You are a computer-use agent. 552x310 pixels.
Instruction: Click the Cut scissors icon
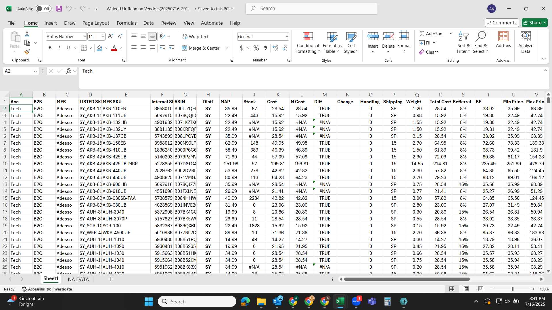coord(27,34)
